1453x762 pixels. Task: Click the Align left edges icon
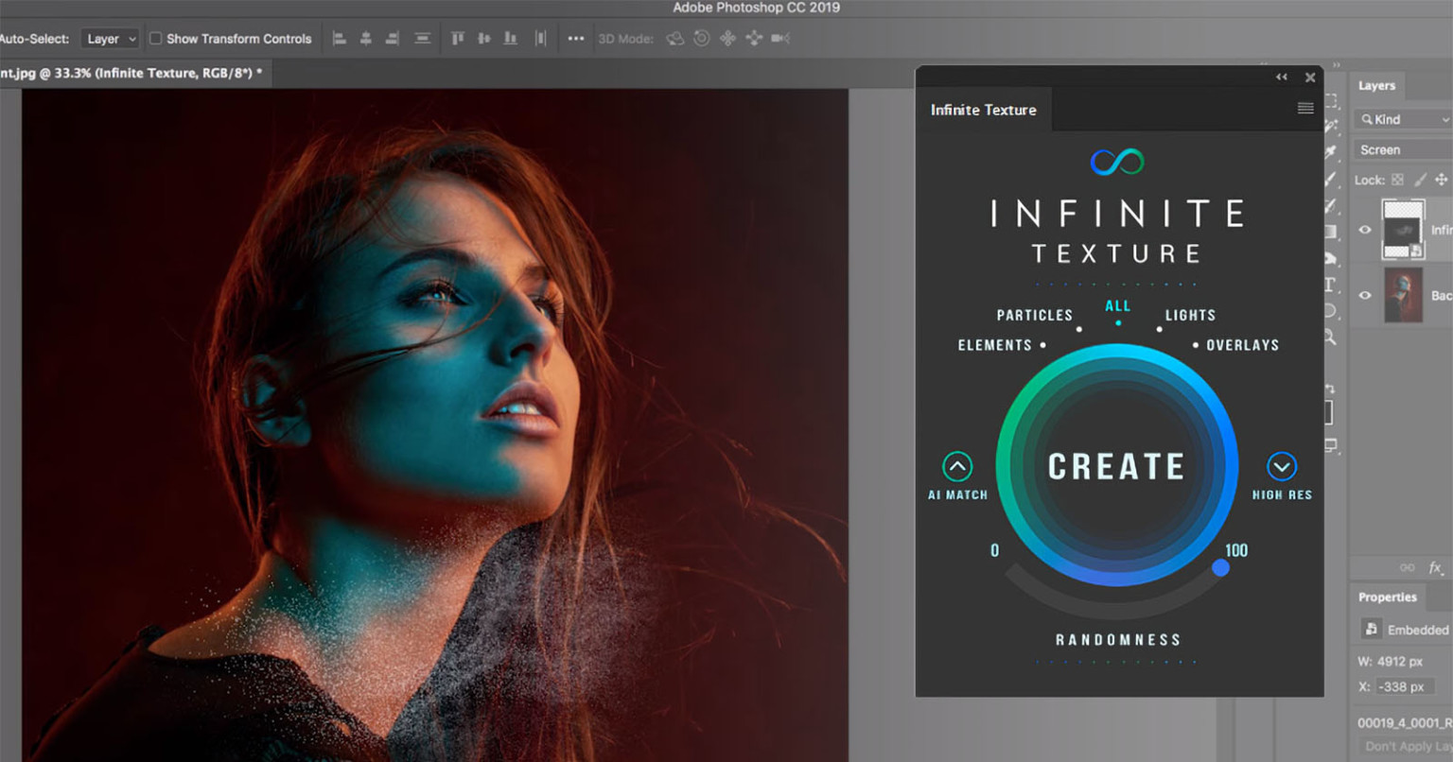tap(341, 39)
